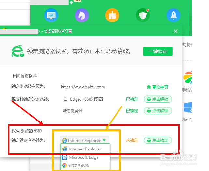Open the blue rocket speedup icon

(174, 15)
